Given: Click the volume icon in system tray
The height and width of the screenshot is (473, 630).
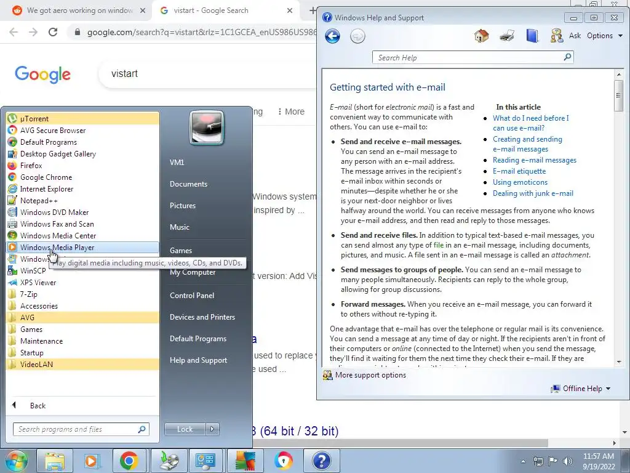Looking at the screenshot, I should (568, 461).
